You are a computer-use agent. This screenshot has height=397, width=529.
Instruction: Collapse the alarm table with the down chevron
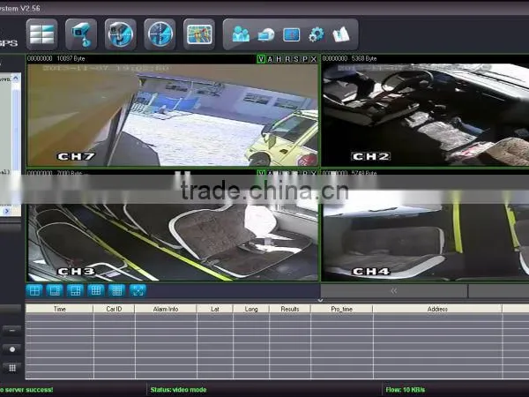[321, 300]
